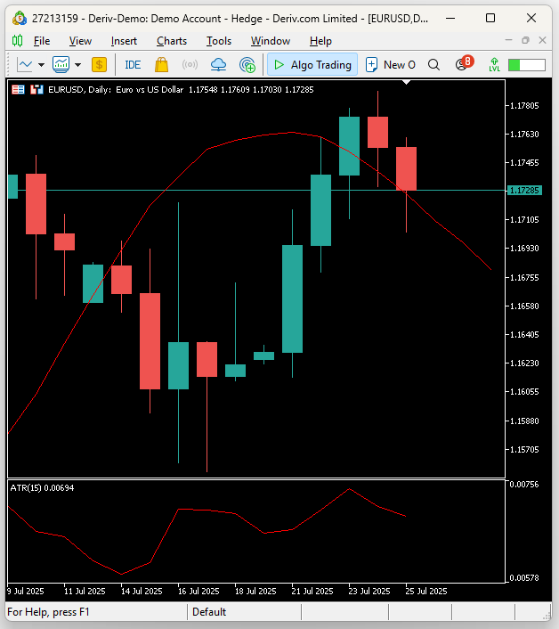
Task: Click the 0.00578 ATR scale value
Action: [x=524, y=577]
